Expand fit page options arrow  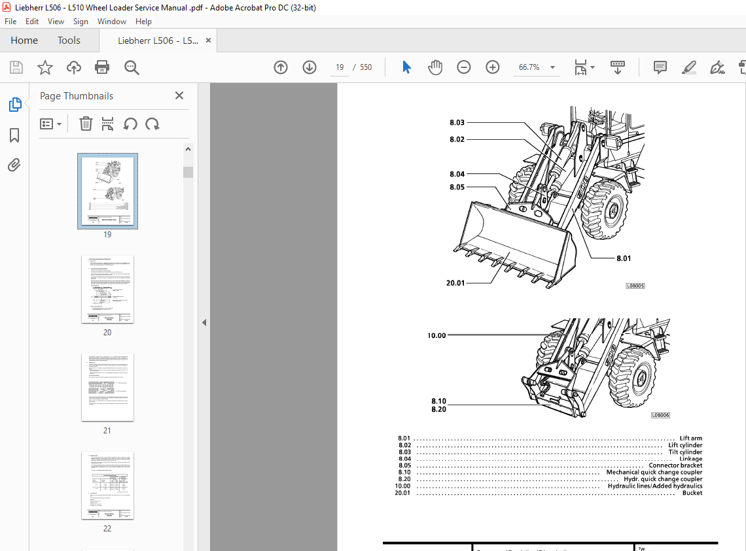[593, 67]
